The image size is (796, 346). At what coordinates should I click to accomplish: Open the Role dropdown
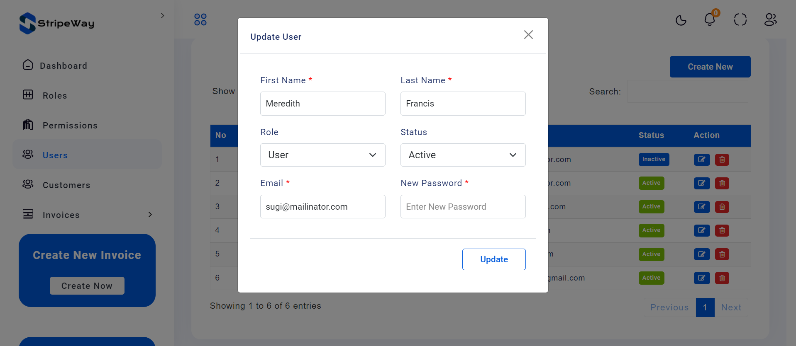tap(323, 155)
